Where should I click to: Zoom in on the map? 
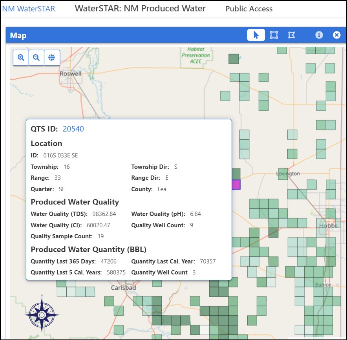(20, 57)
